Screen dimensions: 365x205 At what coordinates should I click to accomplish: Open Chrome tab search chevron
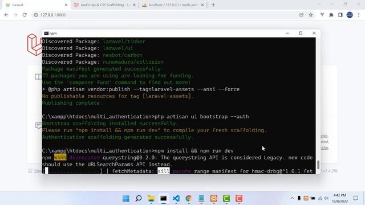pos(319,4)
